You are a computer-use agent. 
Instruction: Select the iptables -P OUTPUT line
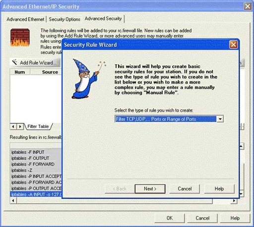pos(36,188)
